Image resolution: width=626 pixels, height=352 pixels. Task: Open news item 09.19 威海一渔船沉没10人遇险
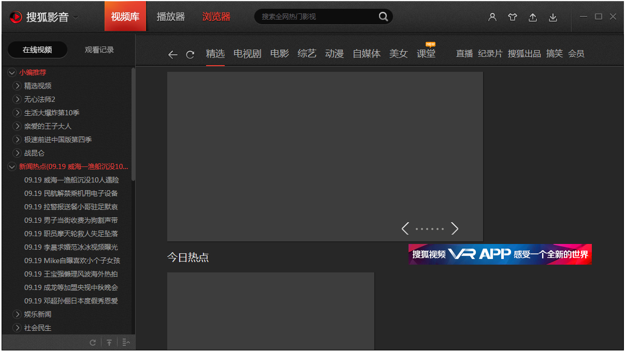71,180
